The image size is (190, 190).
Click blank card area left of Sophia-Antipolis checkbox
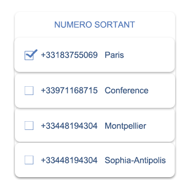(x=20, y=160)
